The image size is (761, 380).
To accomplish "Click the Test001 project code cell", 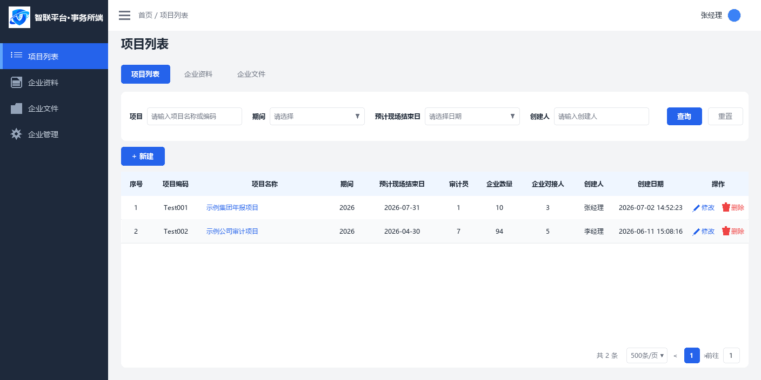I will [176, 207].
